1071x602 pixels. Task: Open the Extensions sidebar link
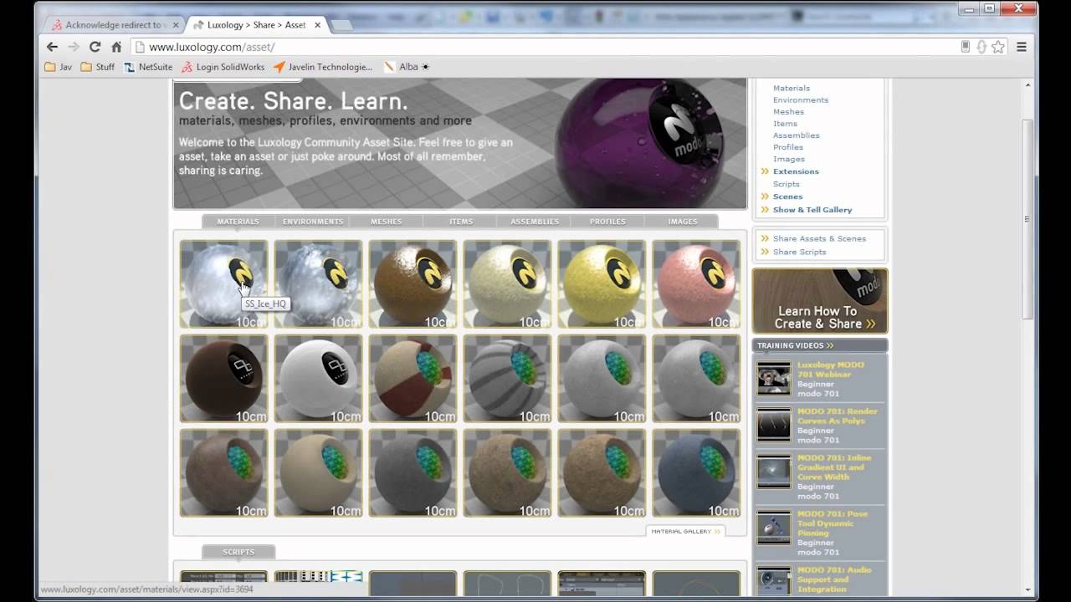tap(795, 171)
